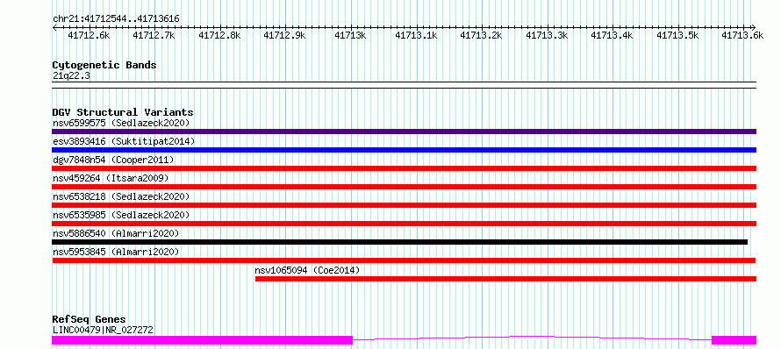The image size is (781, 349).
Task: Open the nsv6599575 (Sedlazeck2020) variant label
Action: tap(121, 123)
